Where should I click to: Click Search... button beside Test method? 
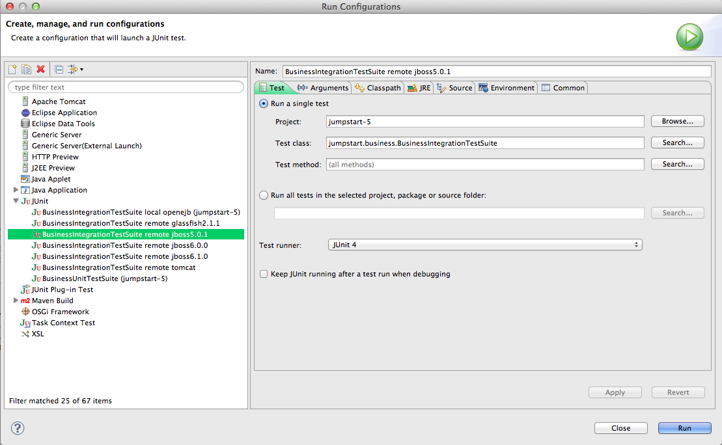tap(677, 164)
